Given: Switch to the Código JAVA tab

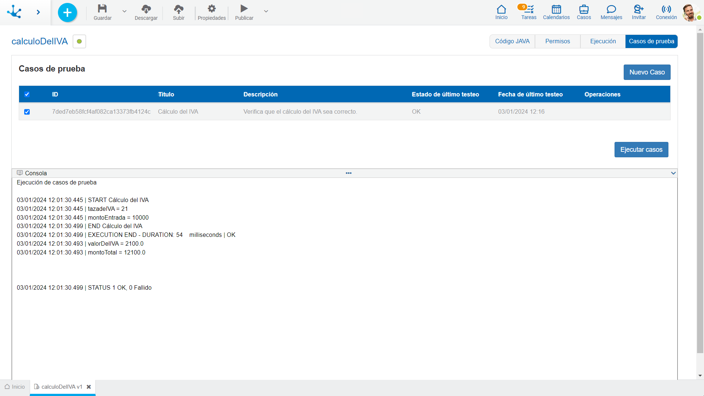Looking at the screenshot, I should coord(512,41).
